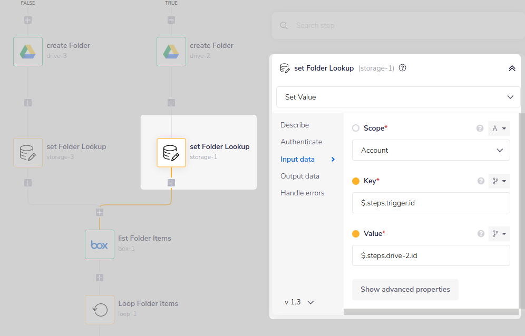This screenshot has height=336, width=525.
Task: Click the help icon beside the set Folder Lookup title
Action: (x=402, y=67)
